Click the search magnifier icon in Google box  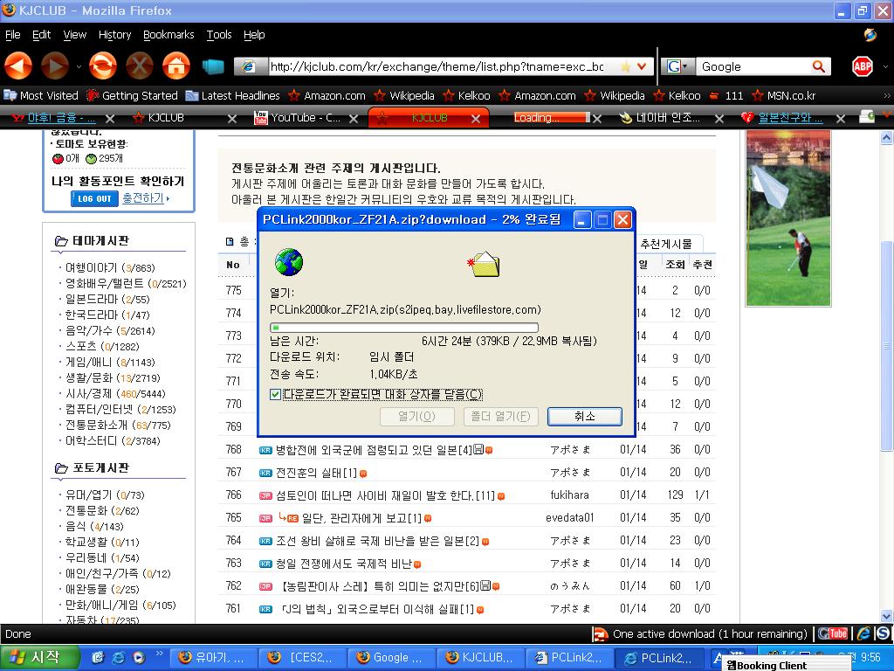tap(819, 66)
